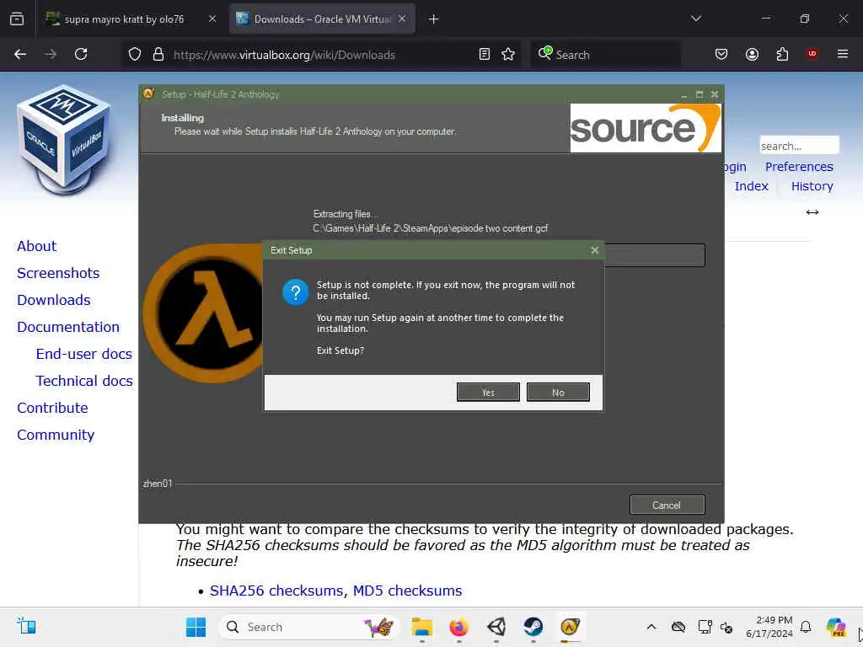Screen dimensions: 863x647
Task: Open the Copilot preview icon in taskbar
Action: (x=836, y=627)
